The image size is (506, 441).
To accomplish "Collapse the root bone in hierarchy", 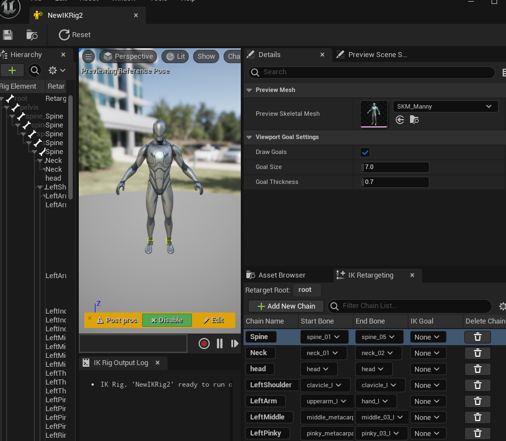I will tap(2, 99).
